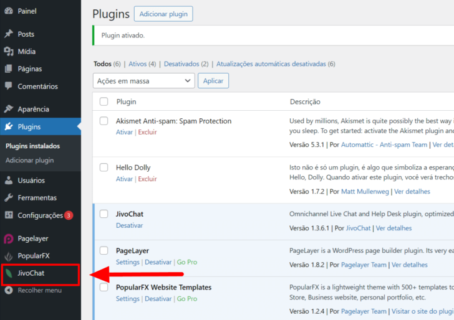Click Go Pro under PageLayer
The height and width of the screenshot is (320, 454).
coord(187,262)
